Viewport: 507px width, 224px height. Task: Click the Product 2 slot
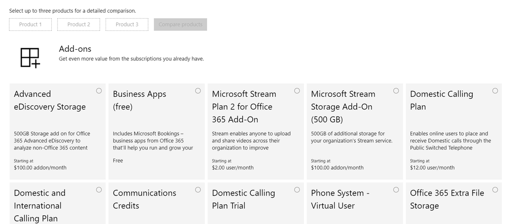(x=79, y=24)
